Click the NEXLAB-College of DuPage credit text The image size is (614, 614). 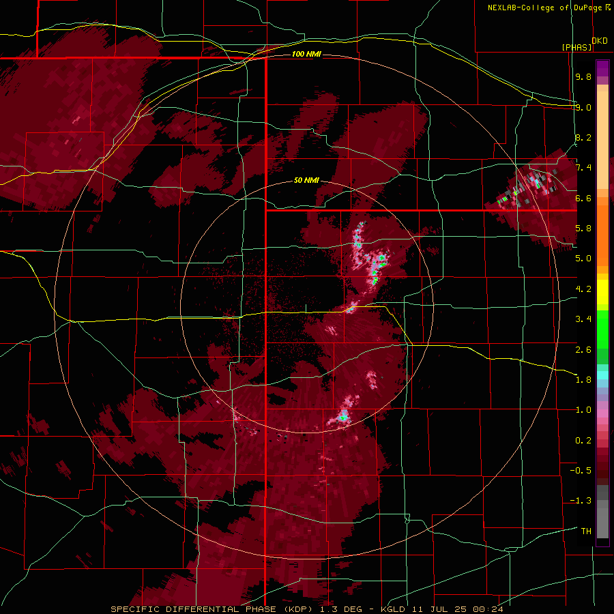tap(544, 8)
